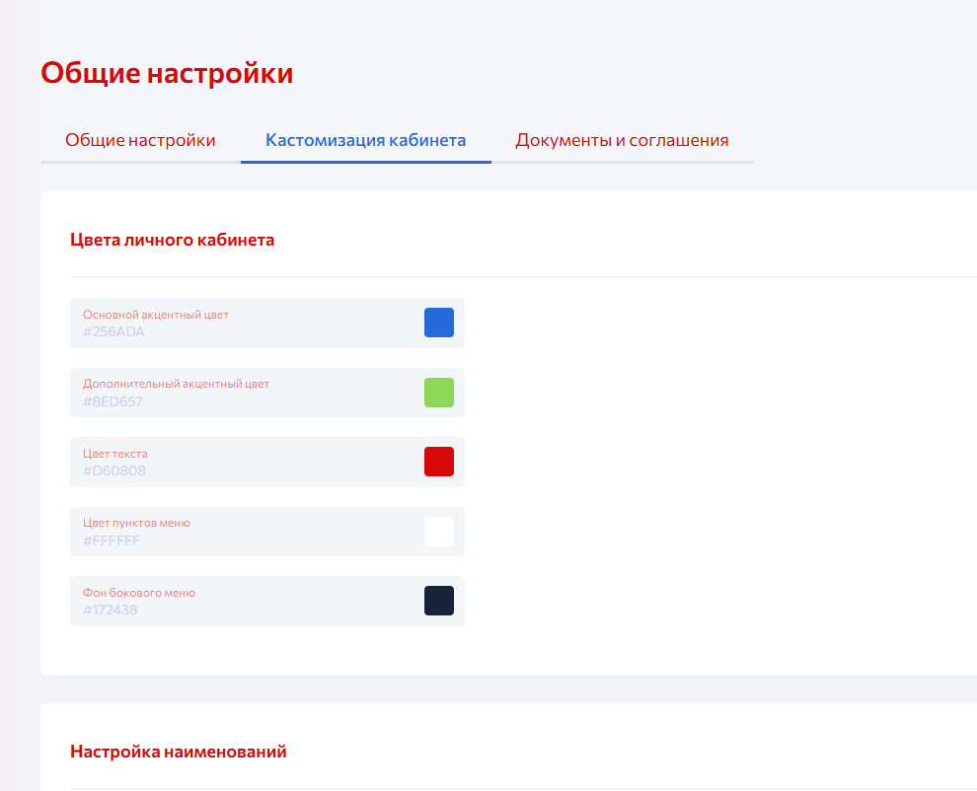Viewport: 977px width, 791px height.
Task: Click the Основной акцентный цвет label
Action: (x=156, y=315)
